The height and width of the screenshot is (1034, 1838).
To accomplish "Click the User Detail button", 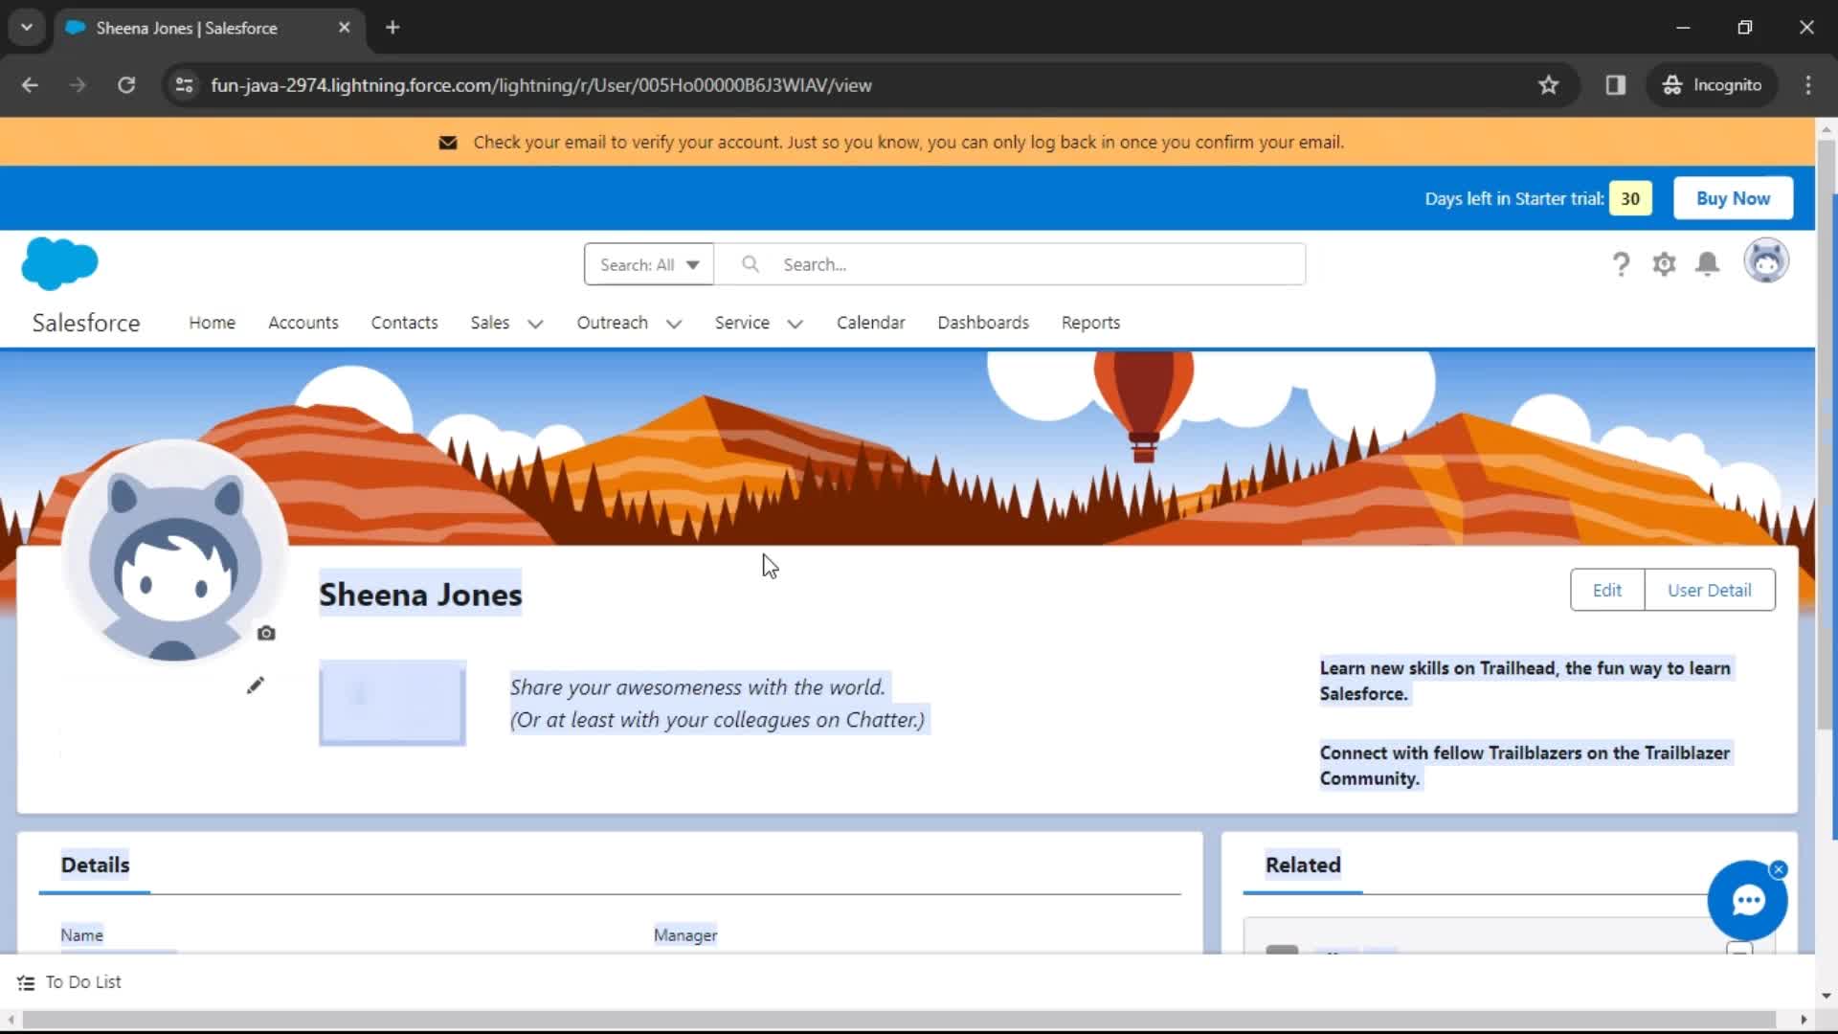I will coord(1710,591).
